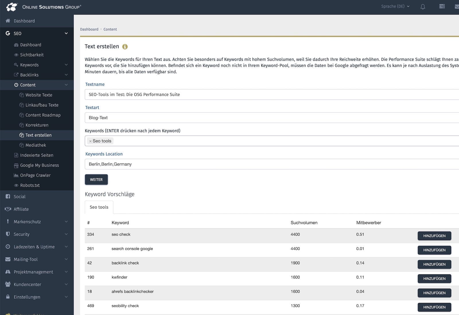This screenshot has width=459, height=315.
Task: Click the Google G icon beside SEO
Action: tap(8, 33)
